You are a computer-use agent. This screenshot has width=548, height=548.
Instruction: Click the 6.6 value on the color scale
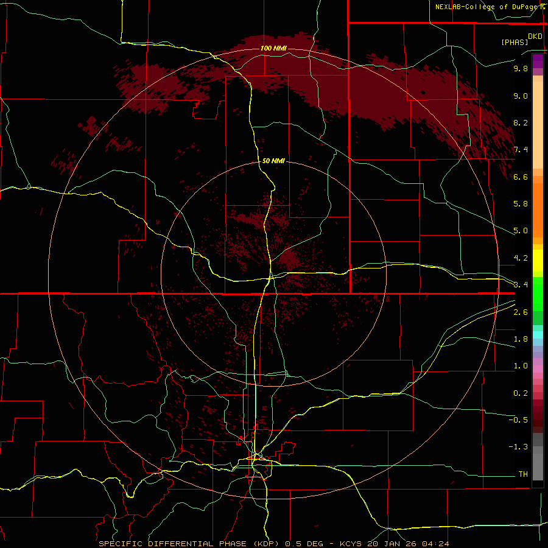click(x=521, y=177)
